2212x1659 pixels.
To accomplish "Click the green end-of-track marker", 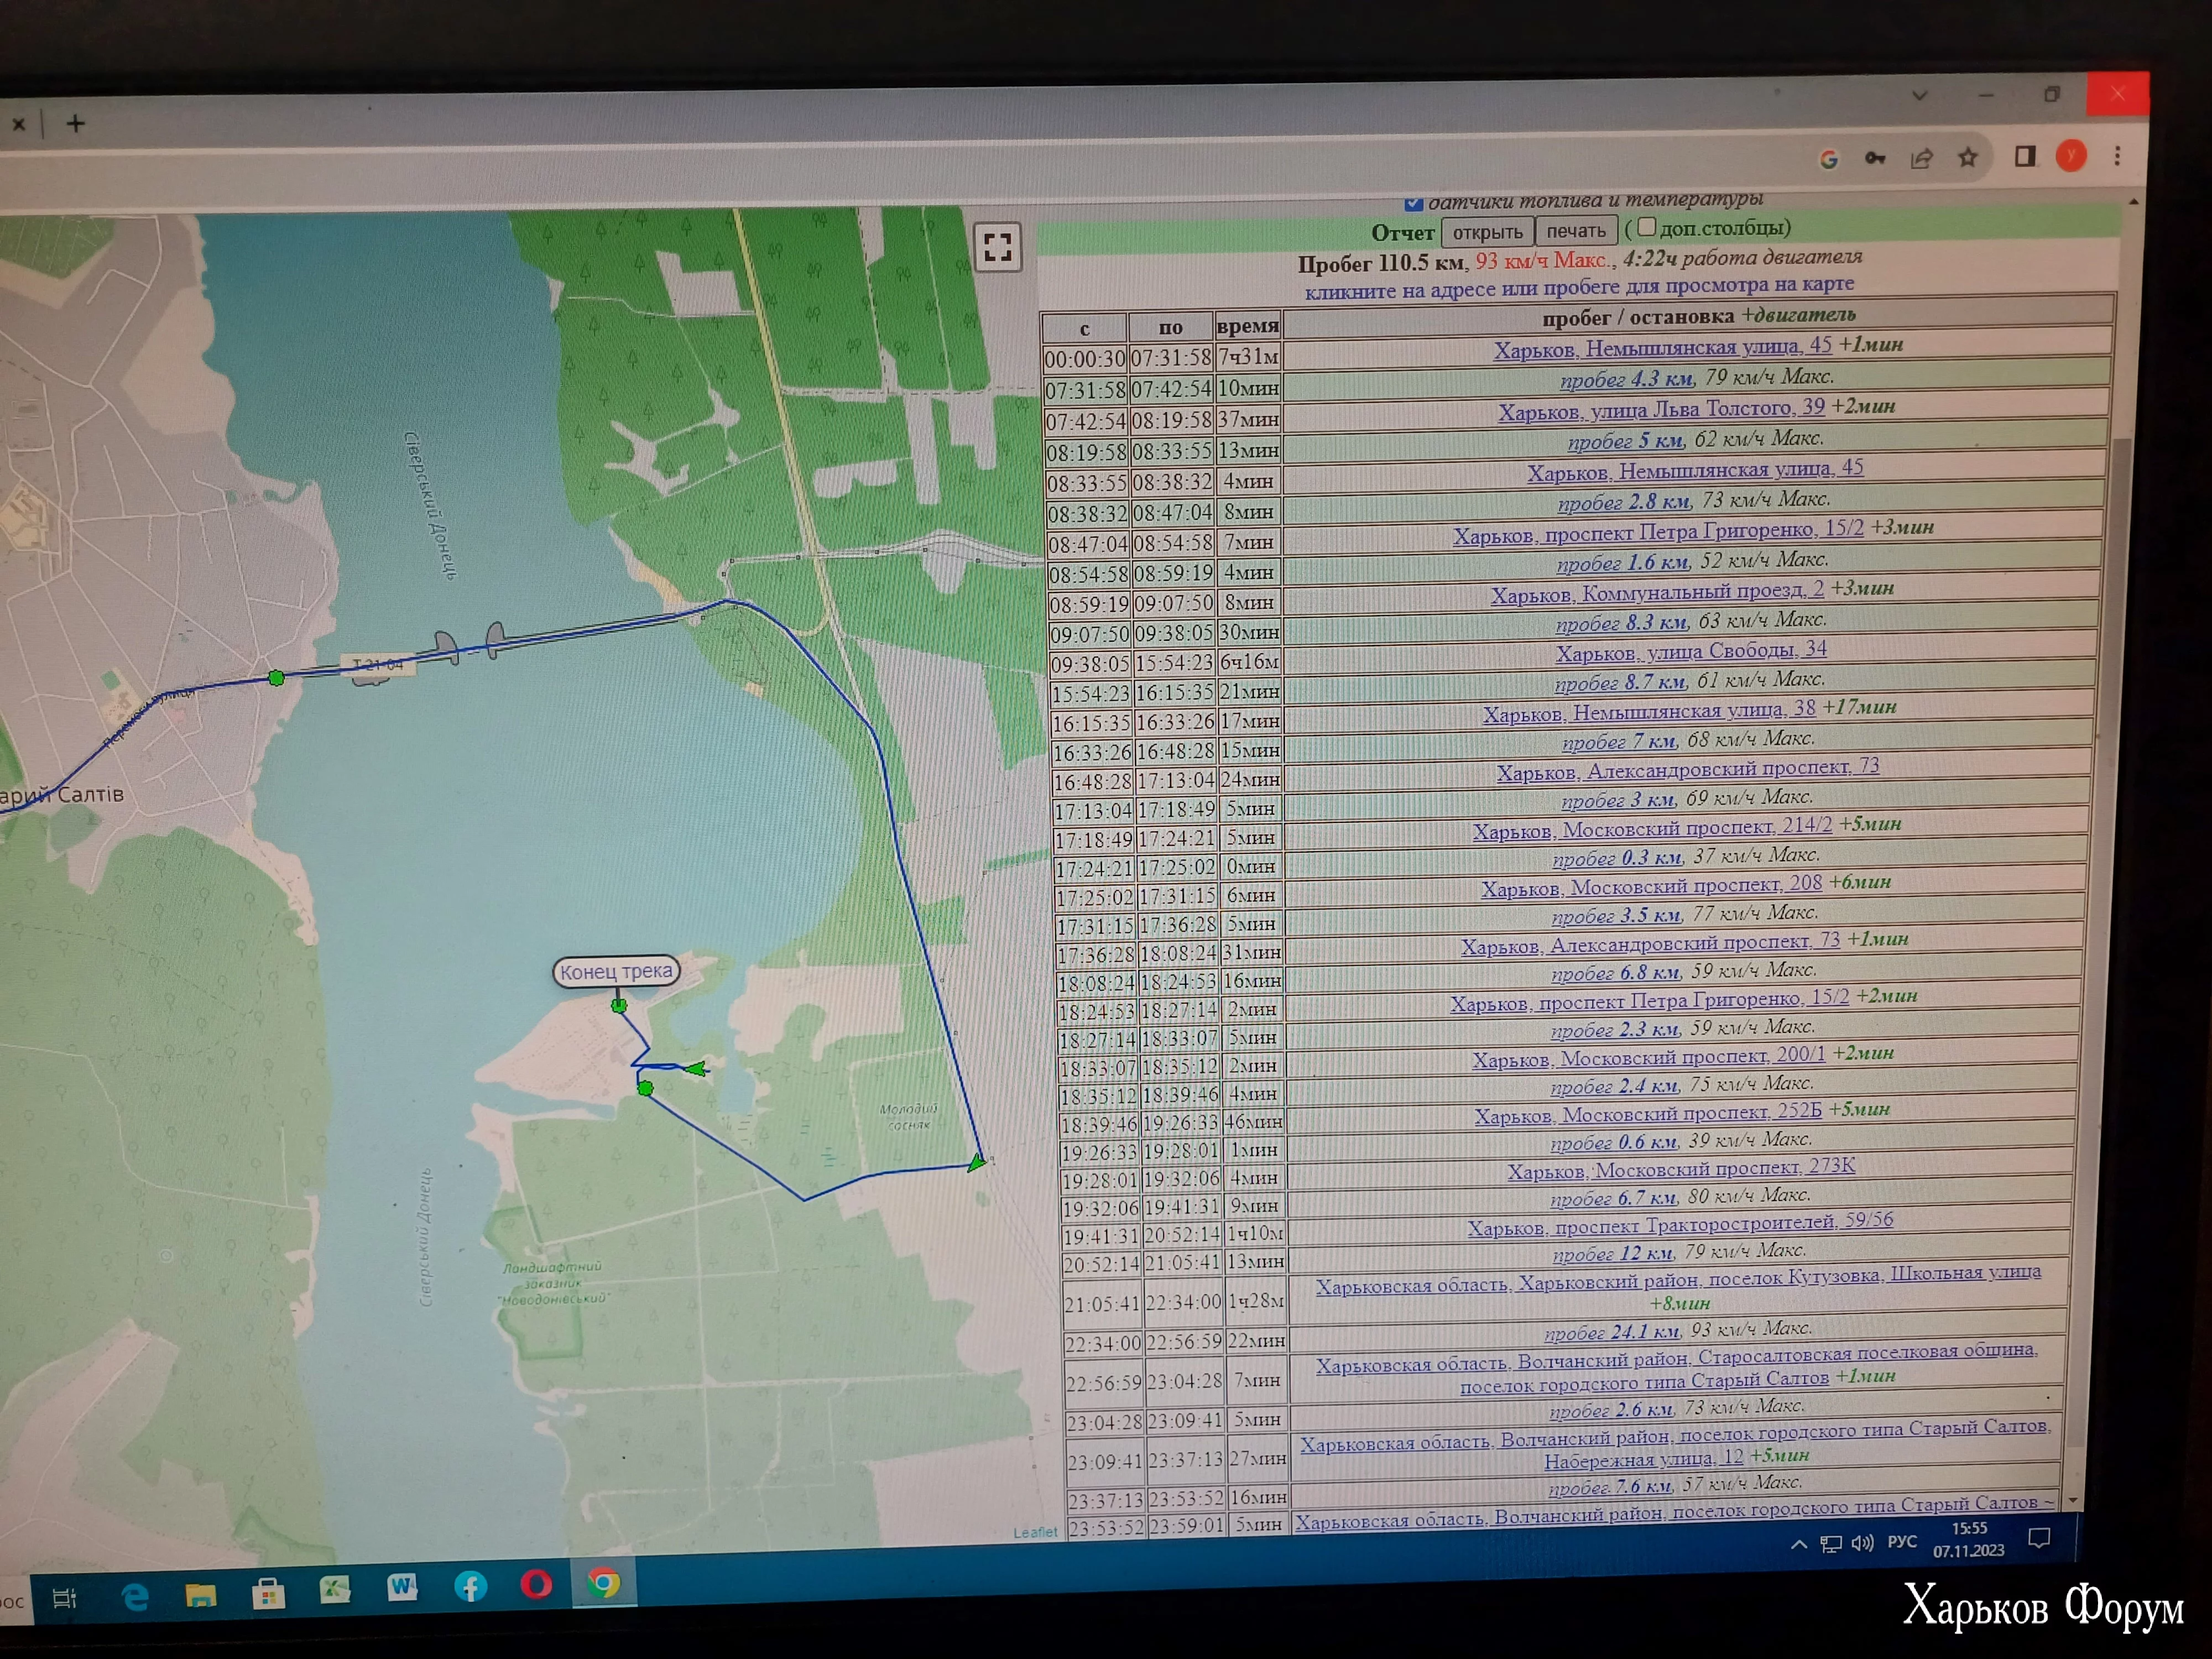I will click(619, 1005).
